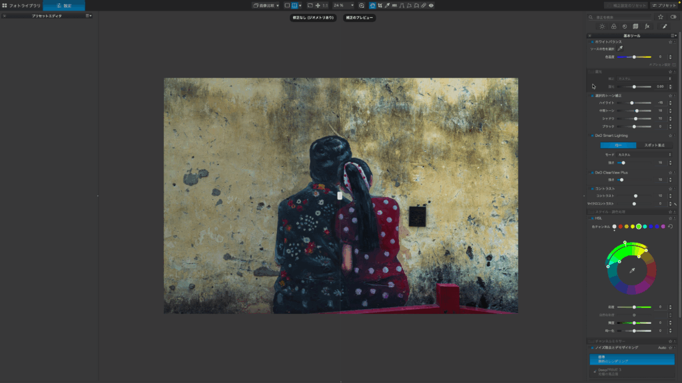This screenshot has width=682, height=383.
Task: Select Uniform mode in Smart Lighting
Action: point(618,145)
